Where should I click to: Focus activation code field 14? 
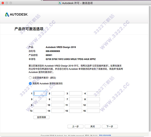coord(58,111)
